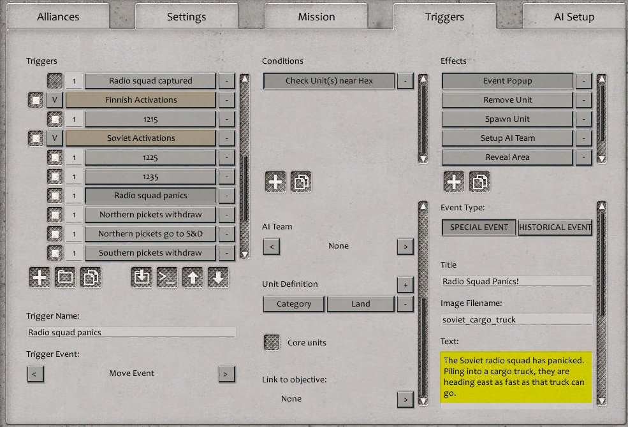Toggle checkbox for Radio squad captured trigger
The width and height of the screenshot is (628, 427).
(55, 81)
